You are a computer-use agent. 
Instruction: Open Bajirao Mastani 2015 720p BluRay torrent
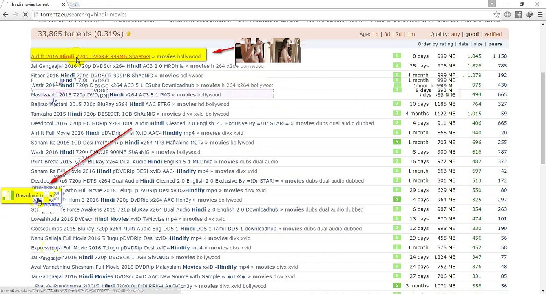(x=101, y=104)
